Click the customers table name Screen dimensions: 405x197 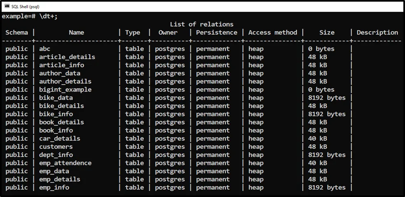click(x=56, y=147)
